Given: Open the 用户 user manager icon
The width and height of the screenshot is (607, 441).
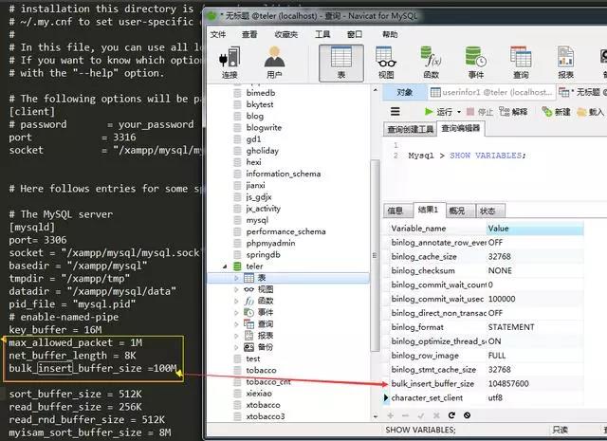Looking at the screenshot, I should pos(274,63).
